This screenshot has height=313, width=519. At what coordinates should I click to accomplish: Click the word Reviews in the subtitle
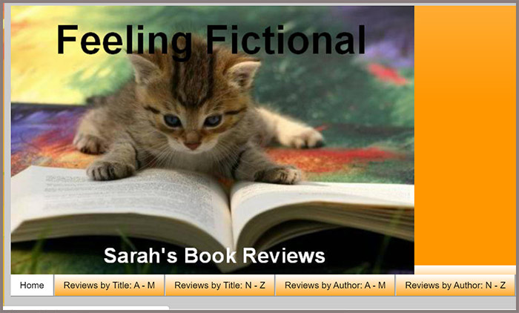[x=284, y=256]
